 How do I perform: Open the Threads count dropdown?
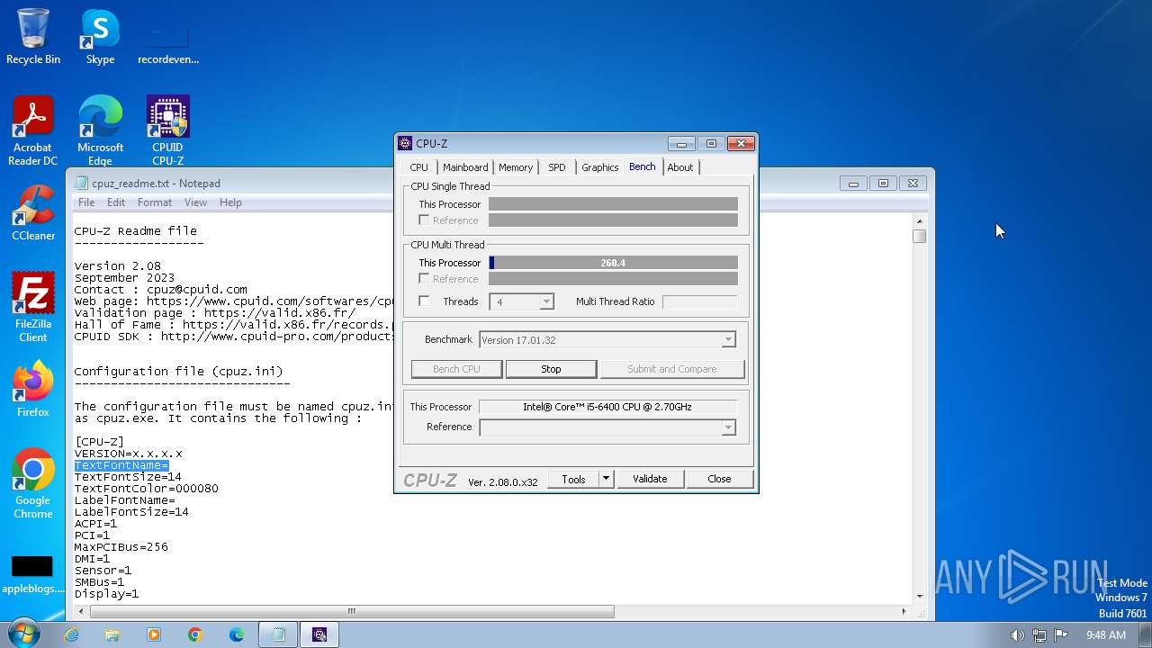click(546, 301)
